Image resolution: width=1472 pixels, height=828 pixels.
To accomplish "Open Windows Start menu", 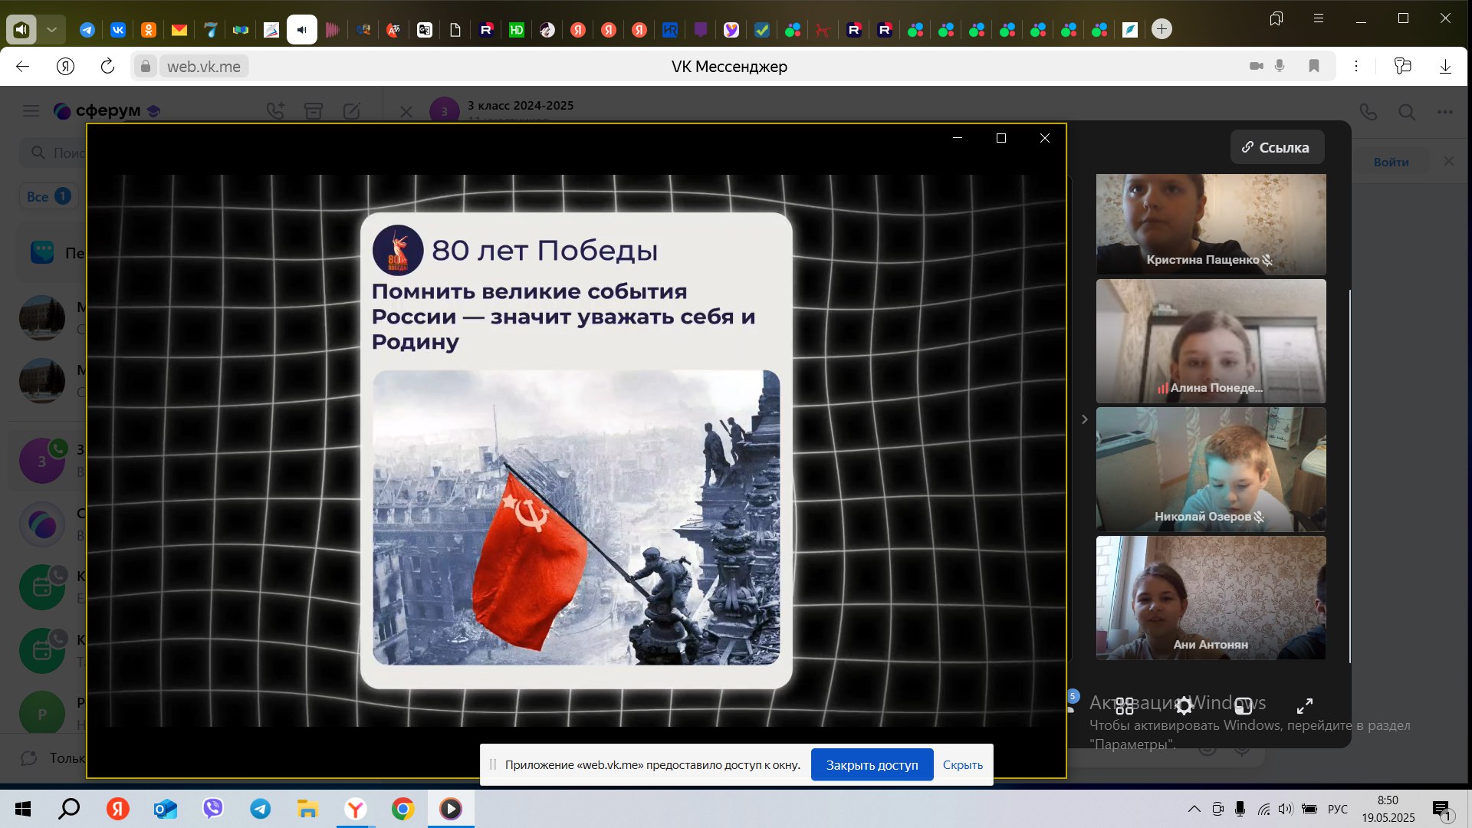I will point(22,809).
